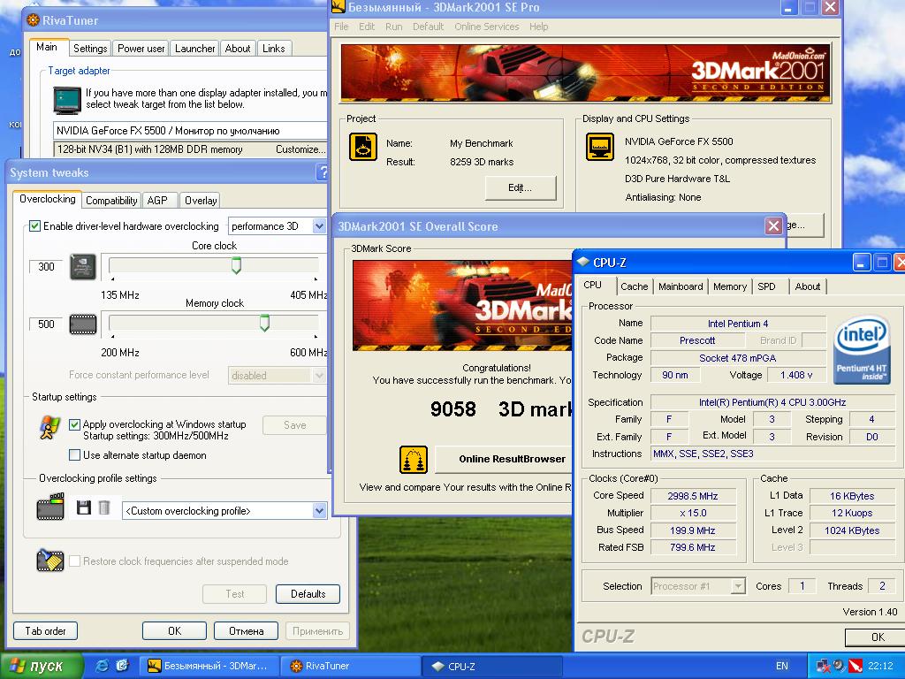Click the Edit... button in Project
This screenshot has width=905, height=679.
pyautogui.click(x=520, y=187)
